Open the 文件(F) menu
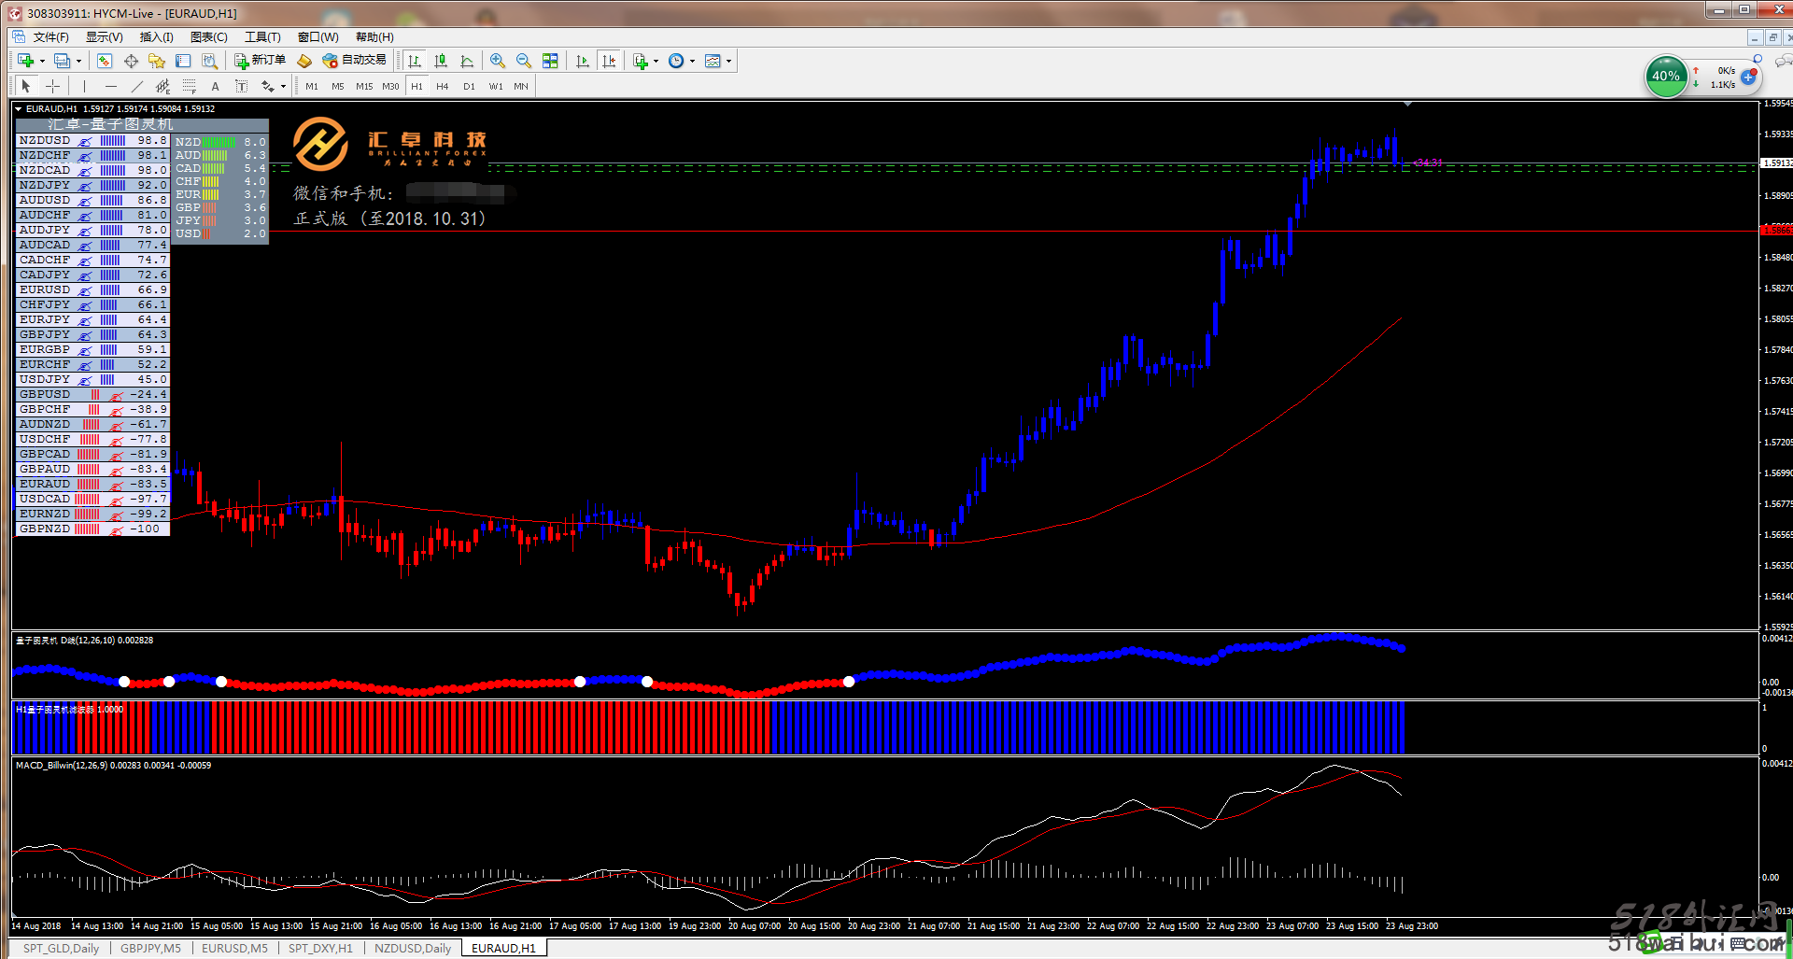The height and width of the screenshot is (959, 1793). click(51, 37)
